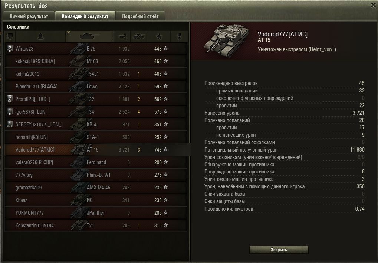Sort allies by platoon shield icon
Image resolution: width=378 pixels, height=263 pixels.
[x=10, y=36]
